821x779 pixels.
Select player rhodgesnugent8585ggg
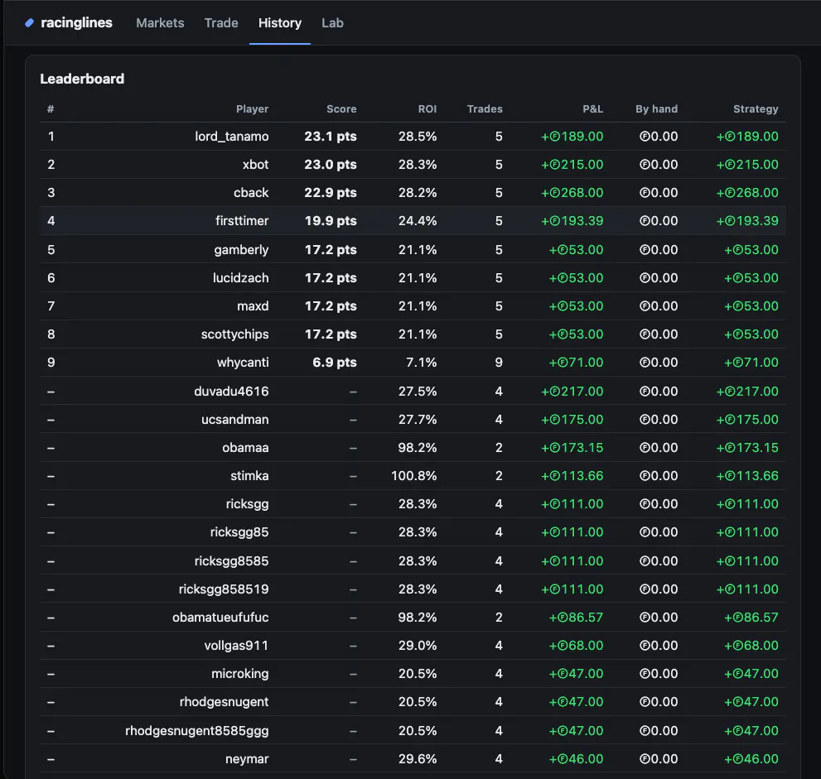coord(197,731)
